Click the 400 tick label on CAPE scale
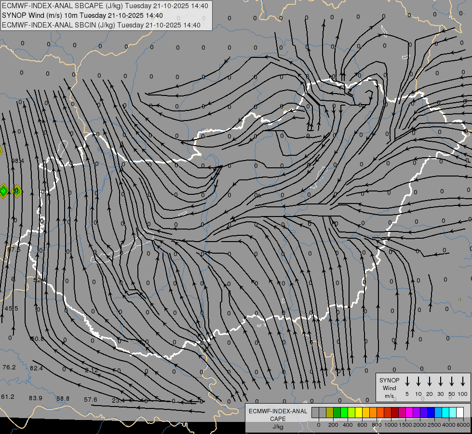This screenshot has height=434, width=472. point(348,425)
